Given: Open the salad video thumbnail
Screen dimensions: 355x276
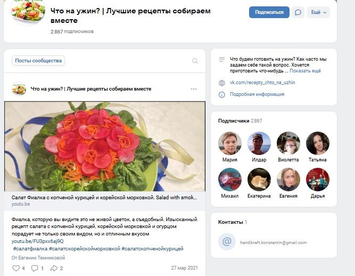Looking at the screenshot, I should point(105,147).
